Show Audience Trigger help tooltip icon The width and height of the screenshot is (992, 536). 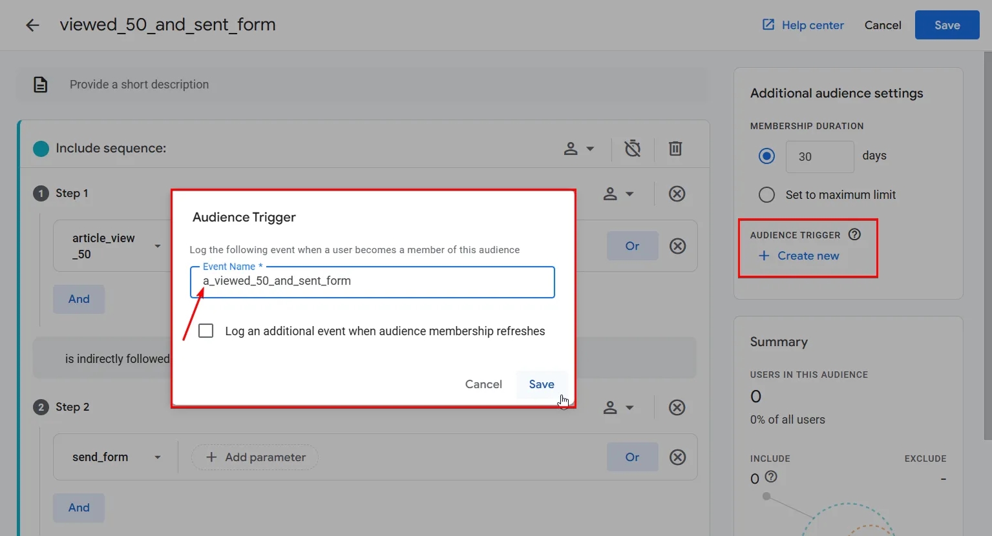(854, 234)
